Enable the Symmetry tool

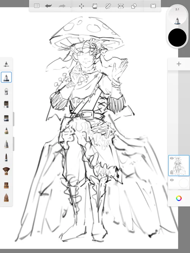coord(121,6)
